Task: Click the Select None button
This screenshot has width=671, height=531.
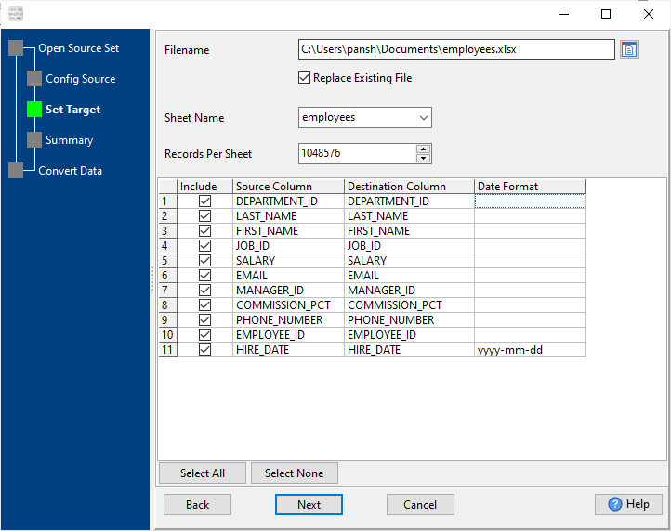Action: 294,473
